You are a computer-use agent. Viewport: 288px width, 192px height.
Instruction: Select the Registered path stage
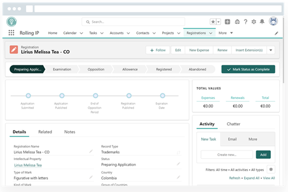[x=164, y=69]
